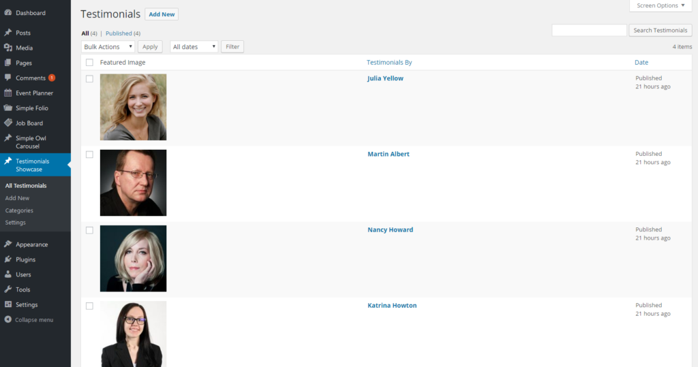
Task: Click the Posts pushpin icon
Action: 8,33
